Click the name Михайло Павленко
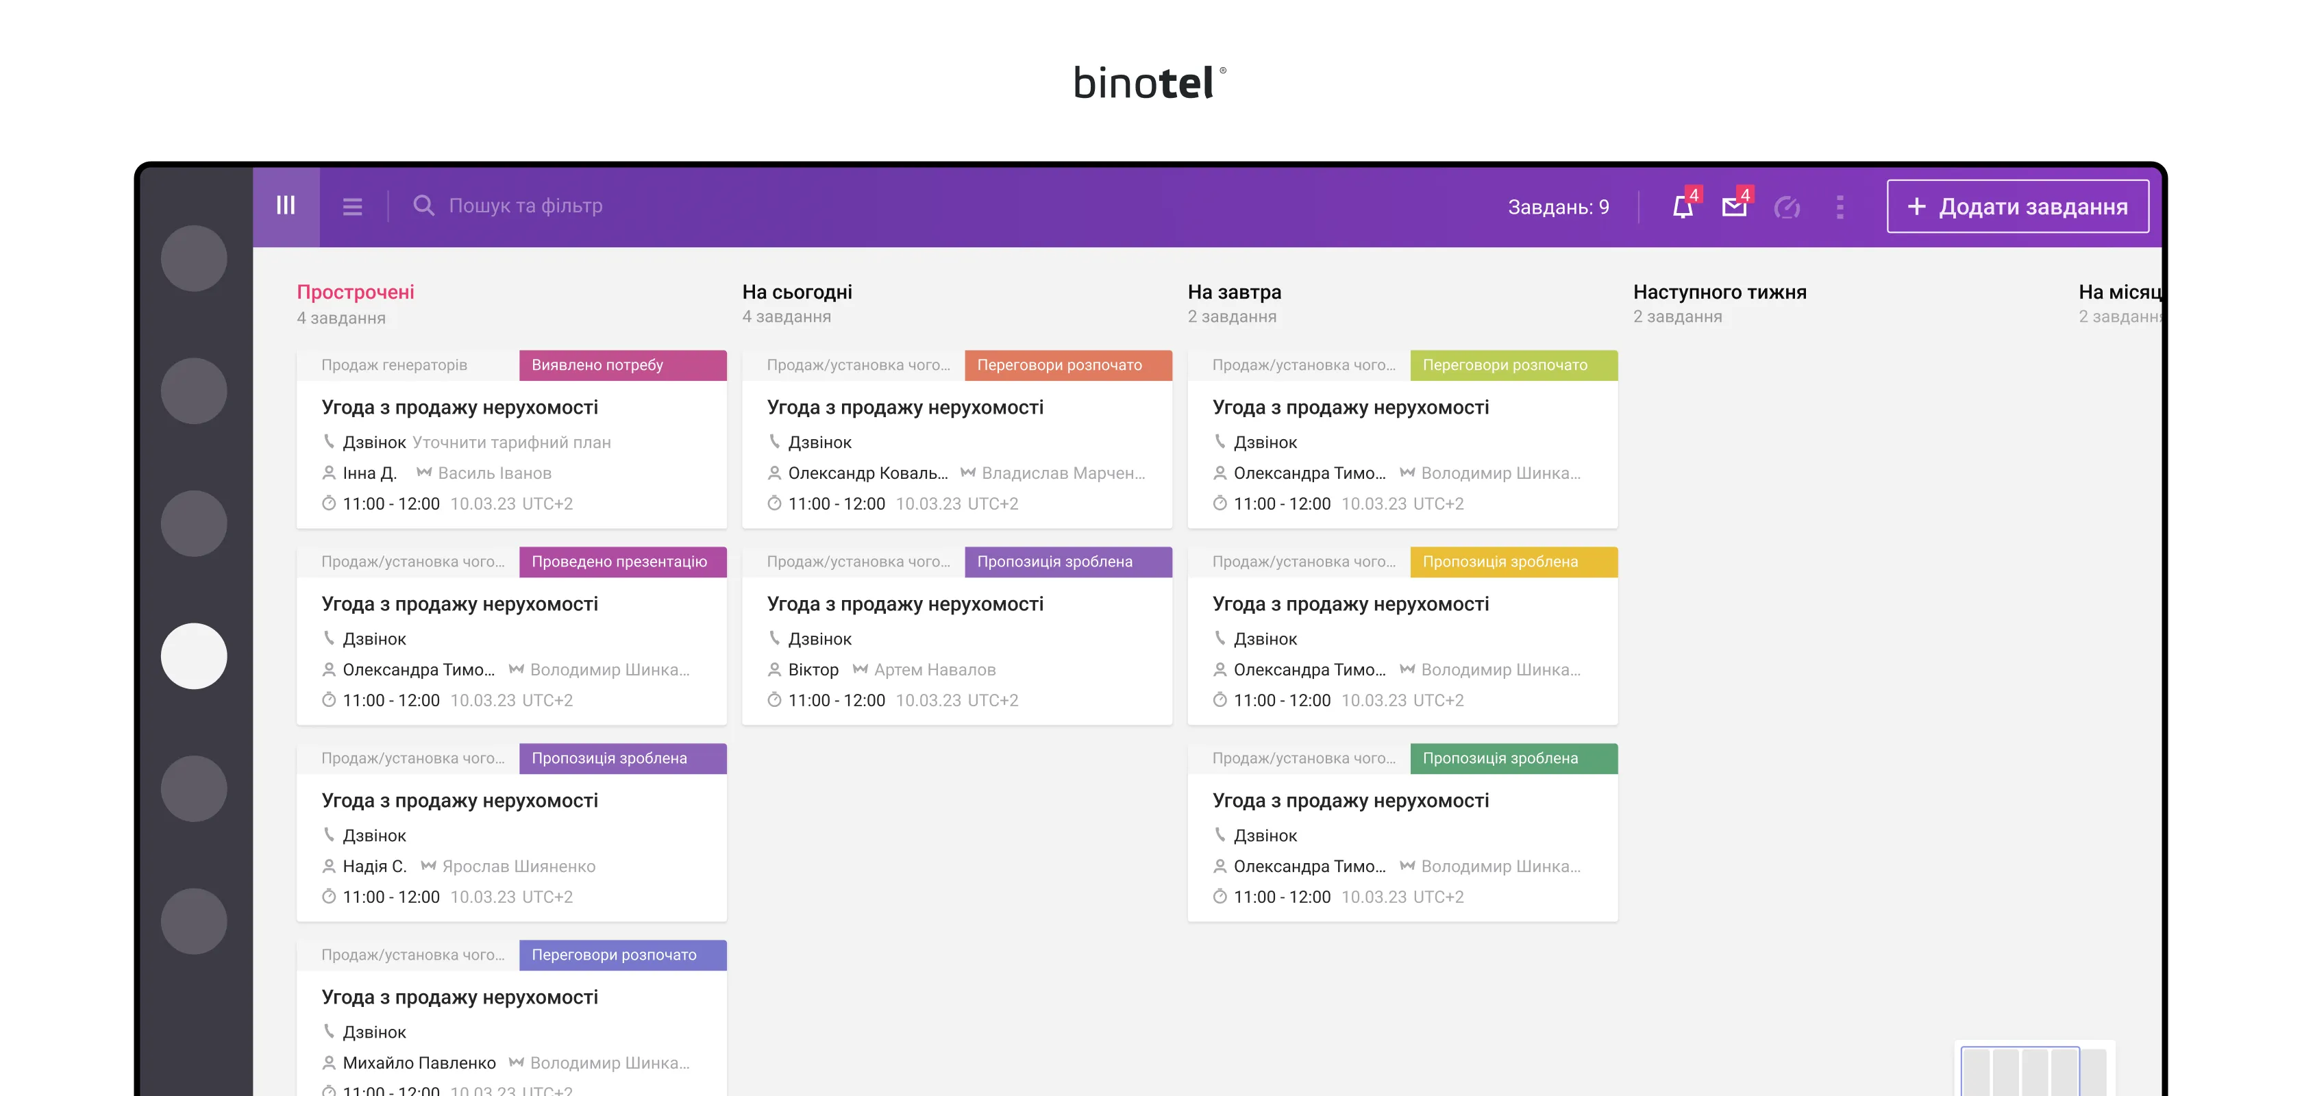This screenshot has width=2302, height=1096. point(419,1063)
